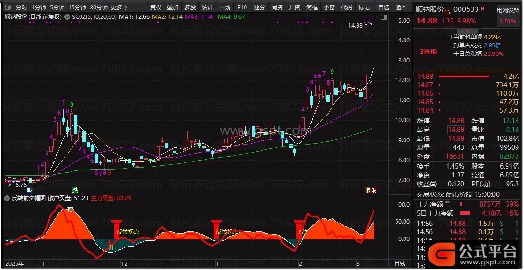
Task: Click the 主力净额 detail icon
Action: 447,205
